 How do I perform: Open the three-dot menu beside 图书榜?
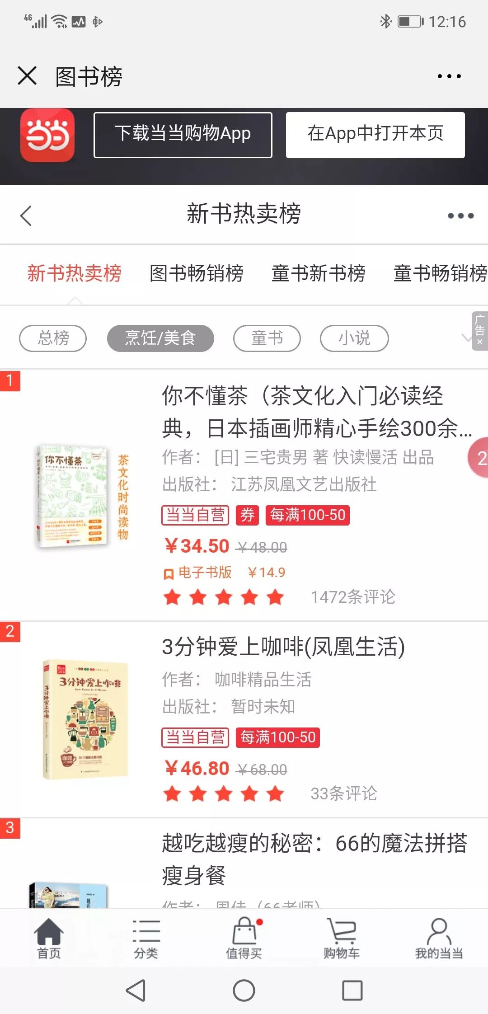coord(449,76)
